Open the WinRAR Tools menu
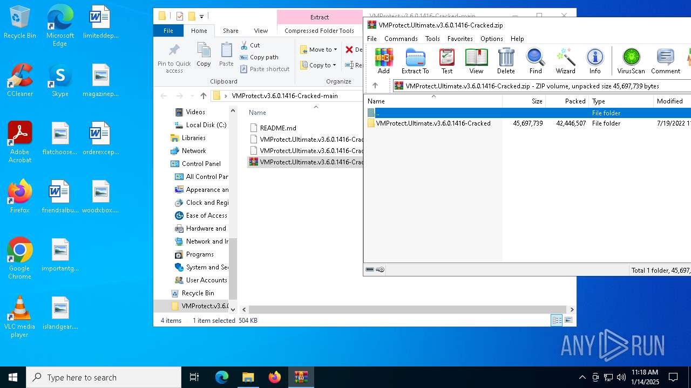The image size is (691, 388). [x=432, y=39]
